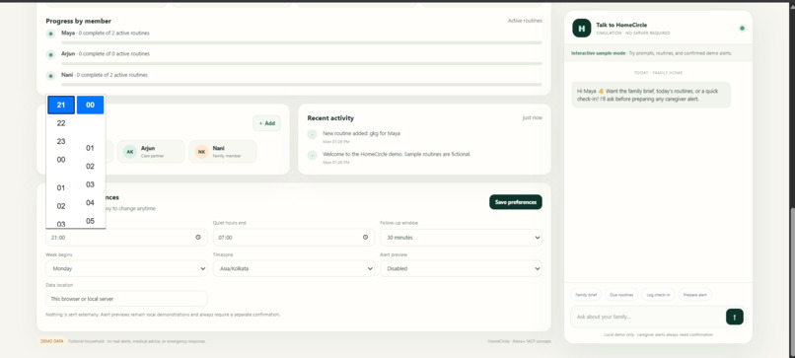Select minute 02 in time picker
795x358 pixels.
point(90,167)
